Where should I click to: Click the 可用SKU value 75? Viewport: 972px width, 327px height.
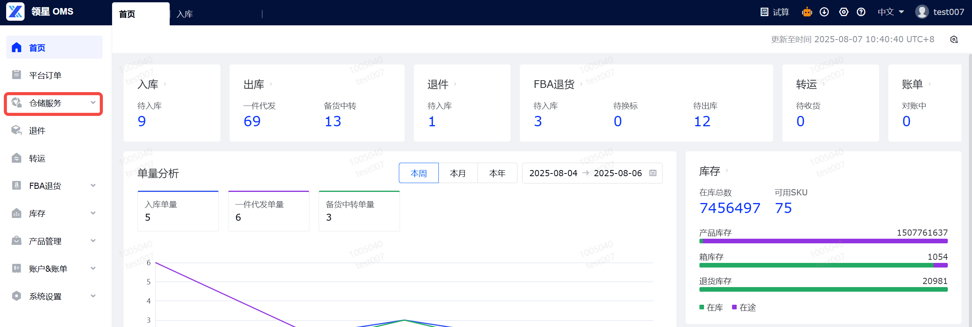(x=784, y=208)
